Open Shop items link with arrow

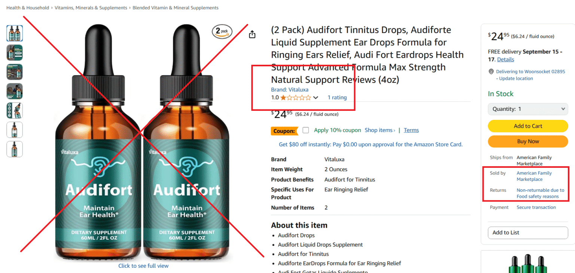pos(380,130)
